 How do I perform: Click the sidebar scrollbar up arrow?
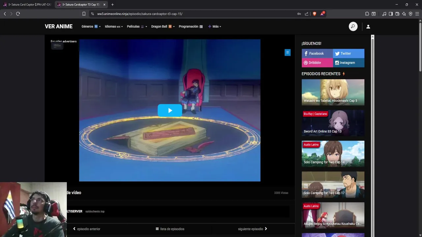373,36
